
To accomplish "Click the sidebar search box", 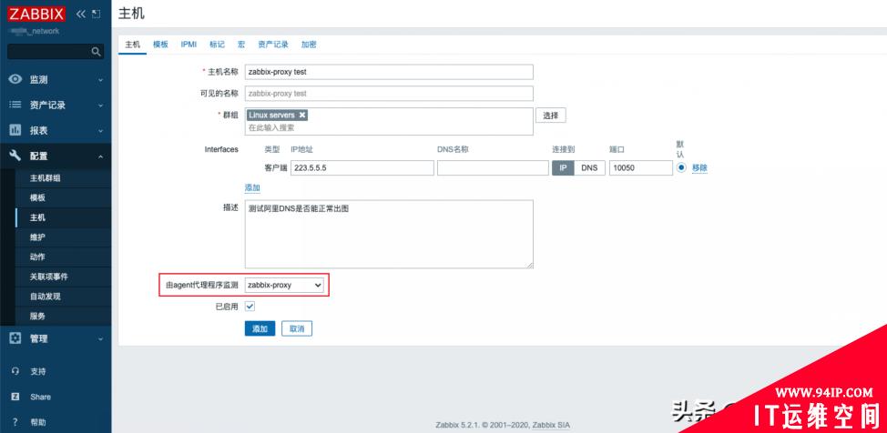I will pyautogui.click(x=56, y=52).
